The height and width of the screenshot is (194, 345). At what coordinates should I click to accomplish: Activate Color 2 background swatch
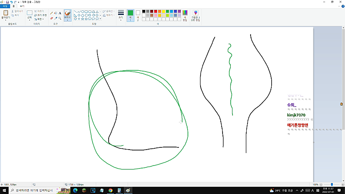138,14
